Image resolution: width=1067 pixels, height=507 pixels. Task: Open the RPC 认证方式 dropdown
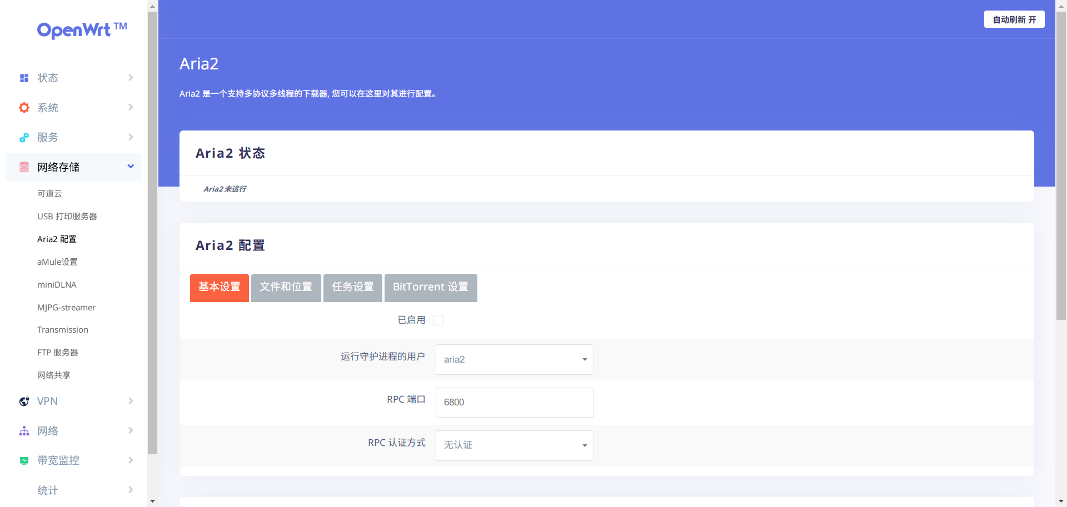(x=514, y=445)
